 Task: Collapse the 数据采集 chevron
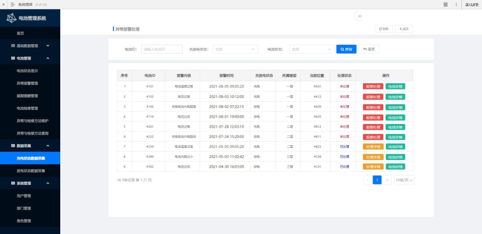coord(48,146)
